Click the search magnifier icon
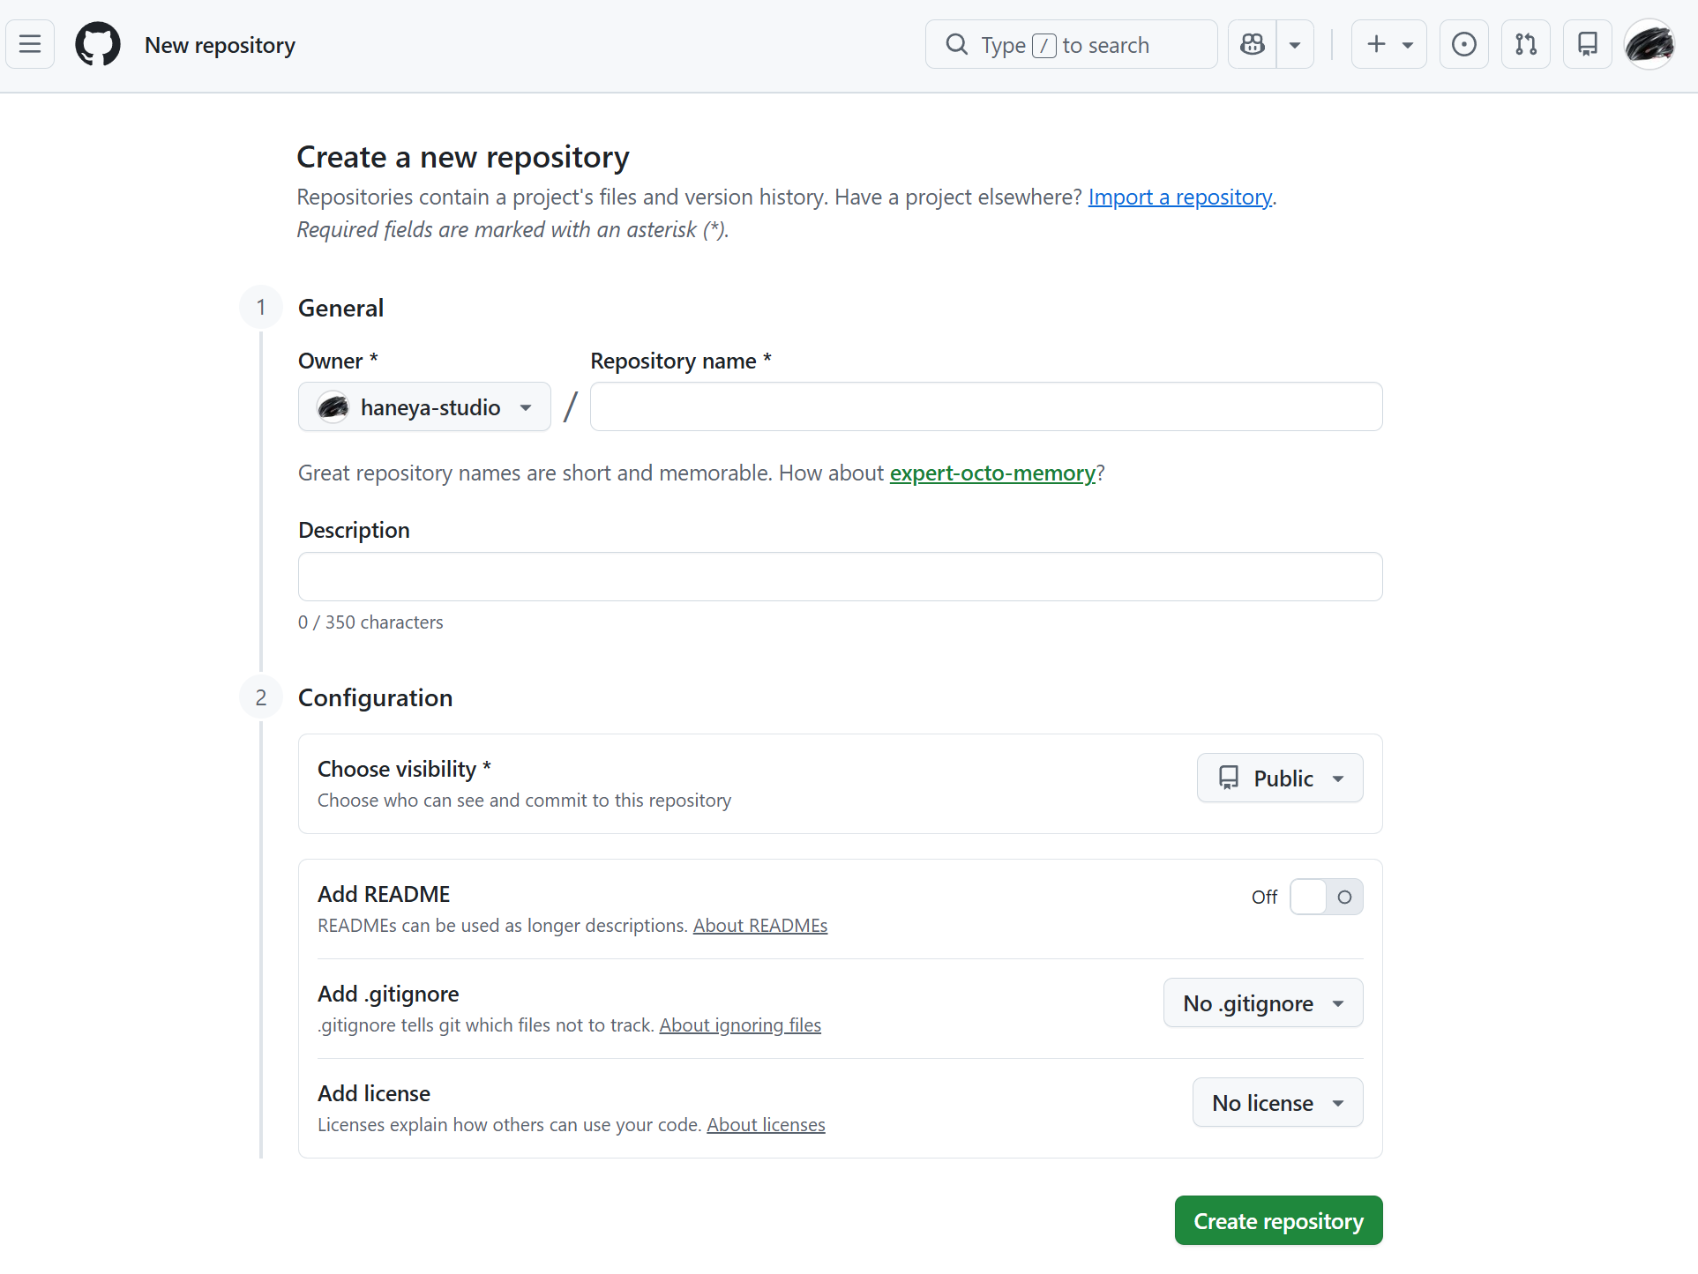The width and height of the screenshot is (1698, 1274). (957, 44)
